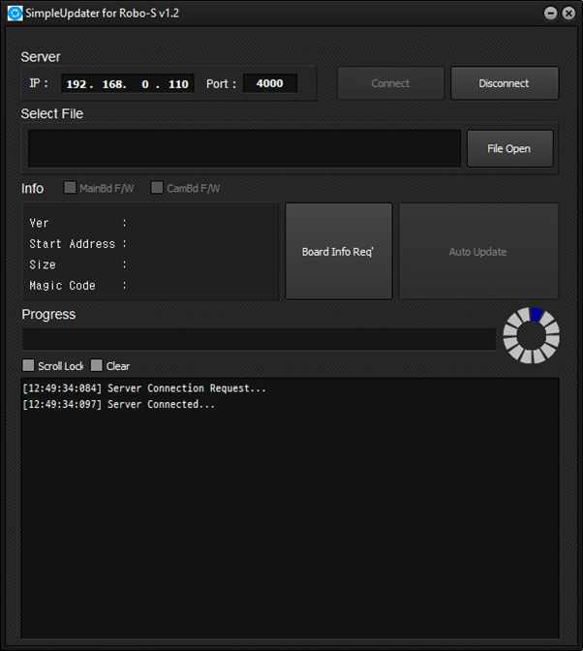
Task: Enable the MainBd F/W checkbox
Action: pos(70,188)
